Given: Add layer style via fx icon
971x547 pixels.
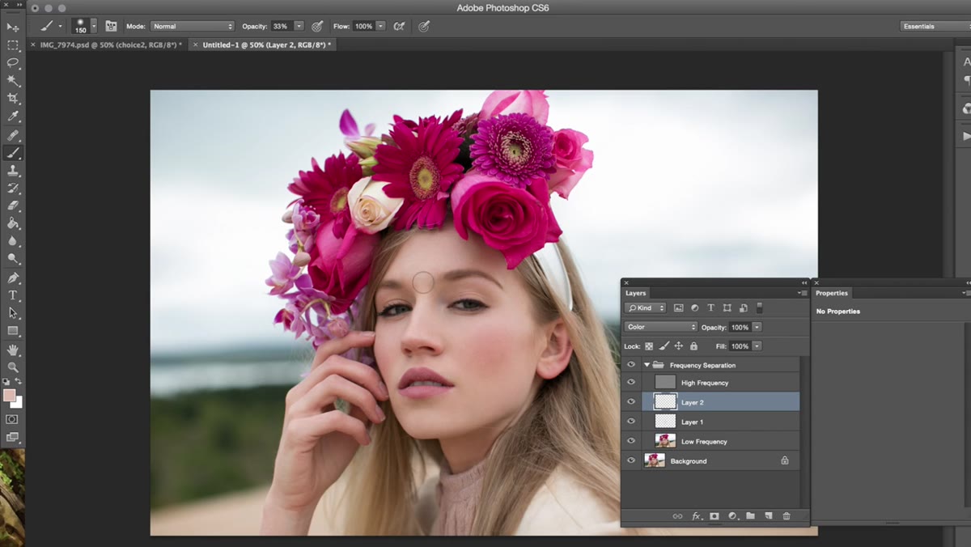Looking at the screenshot, I should pyautogui.click(x=696, y=516).
